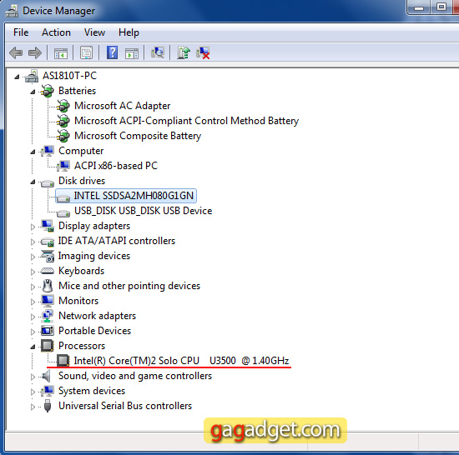The image size is (459, 455).
Task: Collapse the Disk drives tree node
Action: click(33, 182)
